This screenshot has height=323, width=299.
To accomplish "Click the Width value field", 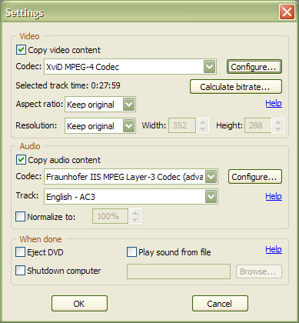I will 182,125.
